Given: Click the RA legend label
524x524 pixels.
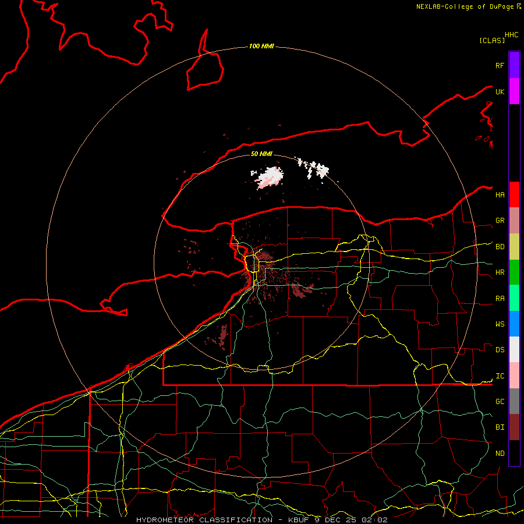Looking at the screenshot, I should click(x=500, y=299).
